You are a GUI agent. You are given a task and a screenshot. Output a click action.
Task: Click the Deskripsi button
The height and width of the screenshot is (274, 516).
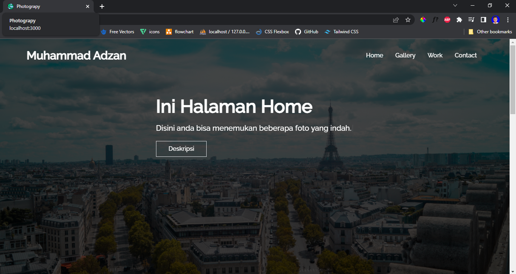tap(181, 149)
